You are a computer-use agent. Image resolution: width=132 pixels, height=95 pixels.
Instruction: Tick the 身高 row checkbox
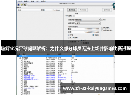click(22, 85)
